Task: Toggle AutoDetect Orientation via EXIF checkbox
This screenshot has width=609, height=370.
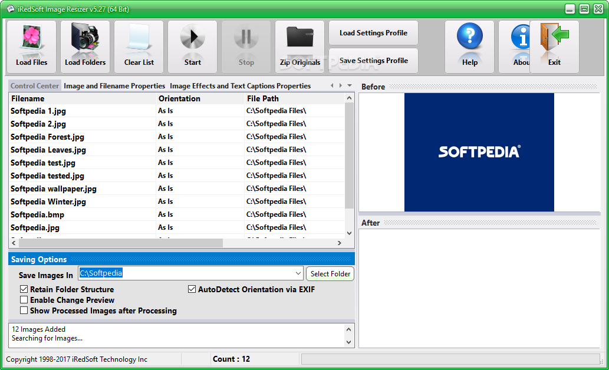Action: tap(192, 289)
